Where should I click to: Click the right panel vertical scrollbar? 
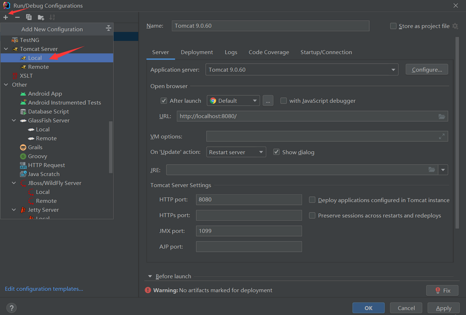pos(457,133)
